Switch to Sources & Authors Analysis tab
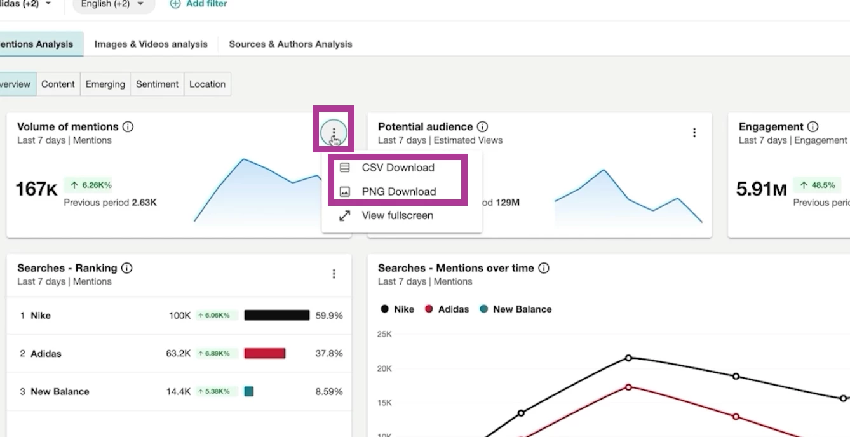The image size is (850, 437). pyautogui.click(x=290, y=44)
